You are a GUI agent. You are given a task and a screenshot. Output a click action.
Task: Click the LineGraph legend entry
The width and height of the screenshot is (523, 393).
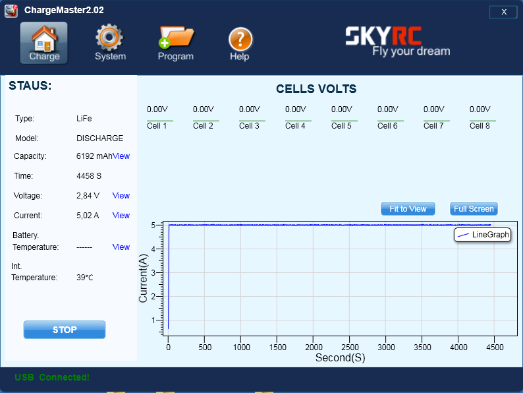tap(483, 235)
